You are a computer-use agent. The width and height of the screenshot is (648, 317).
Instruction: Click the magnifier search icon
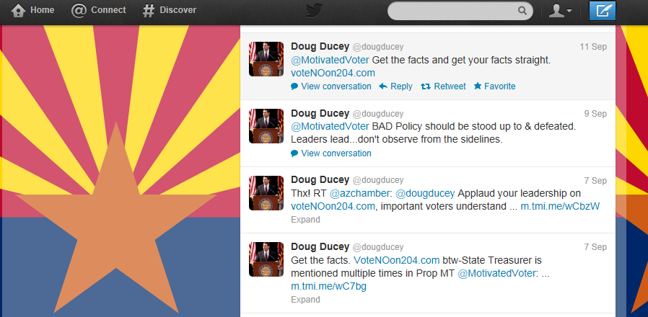522,11
